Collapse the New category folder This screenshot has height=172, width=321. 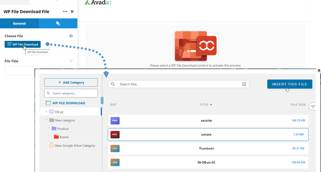pos(47,120)
